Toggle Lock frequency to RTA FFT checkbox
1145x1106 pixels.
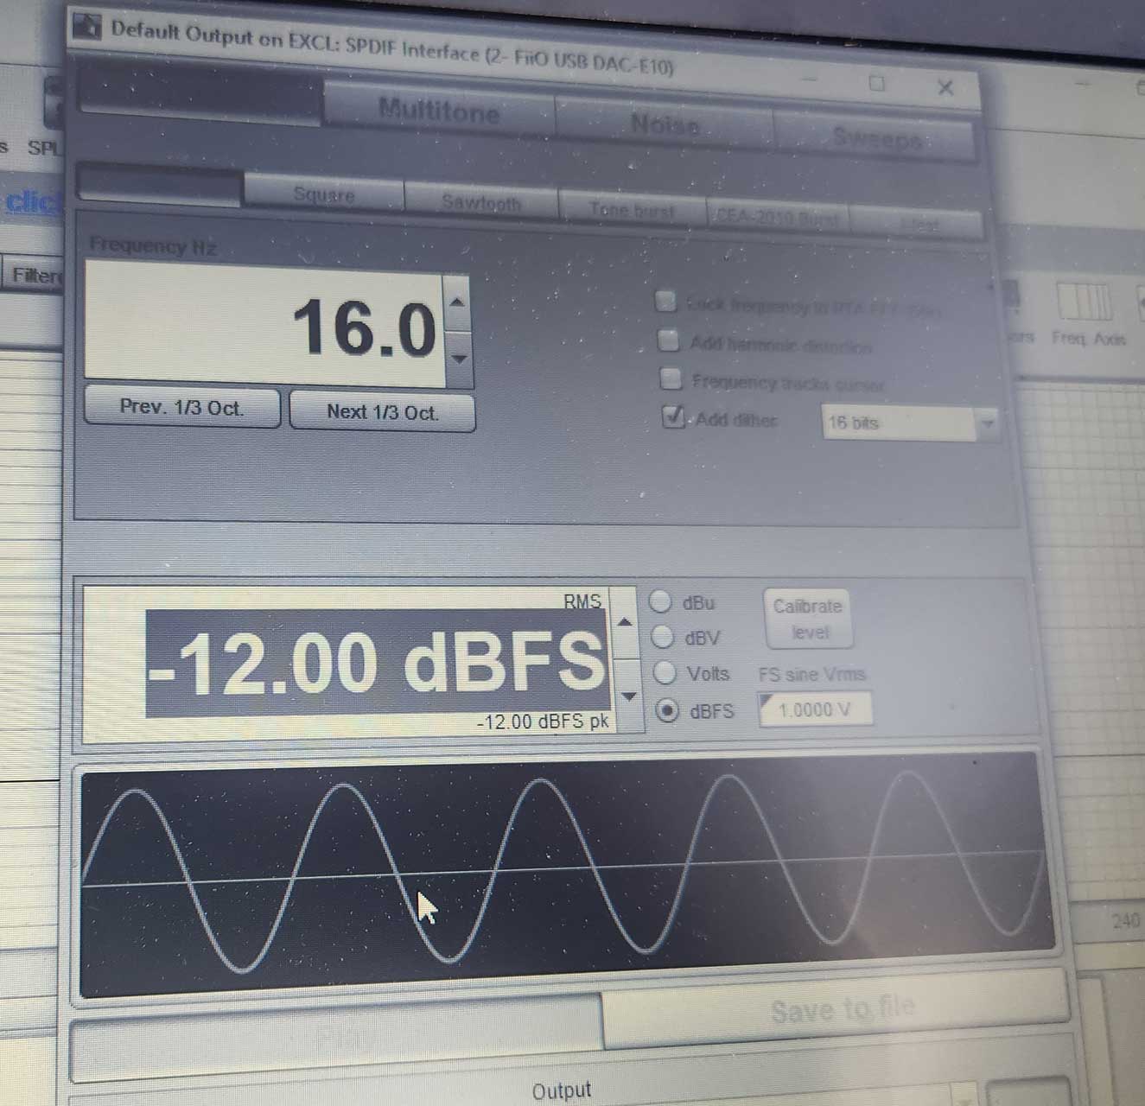point(665,302)
